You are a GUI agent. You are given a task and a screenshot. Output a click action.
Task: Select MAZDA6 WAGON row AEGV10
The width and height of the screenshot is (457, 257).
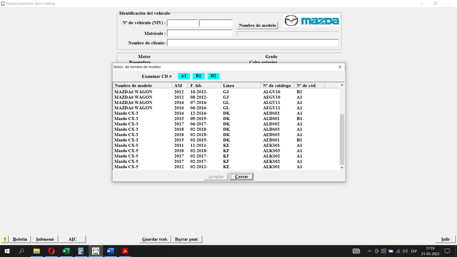(226, 97)
